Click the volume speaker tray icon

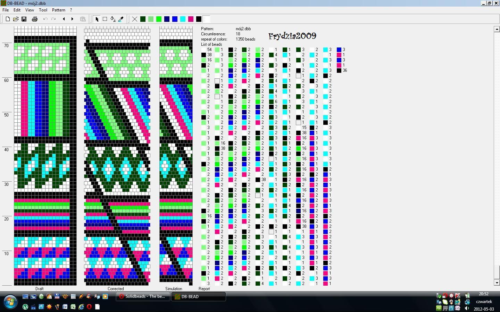point(467,308)
